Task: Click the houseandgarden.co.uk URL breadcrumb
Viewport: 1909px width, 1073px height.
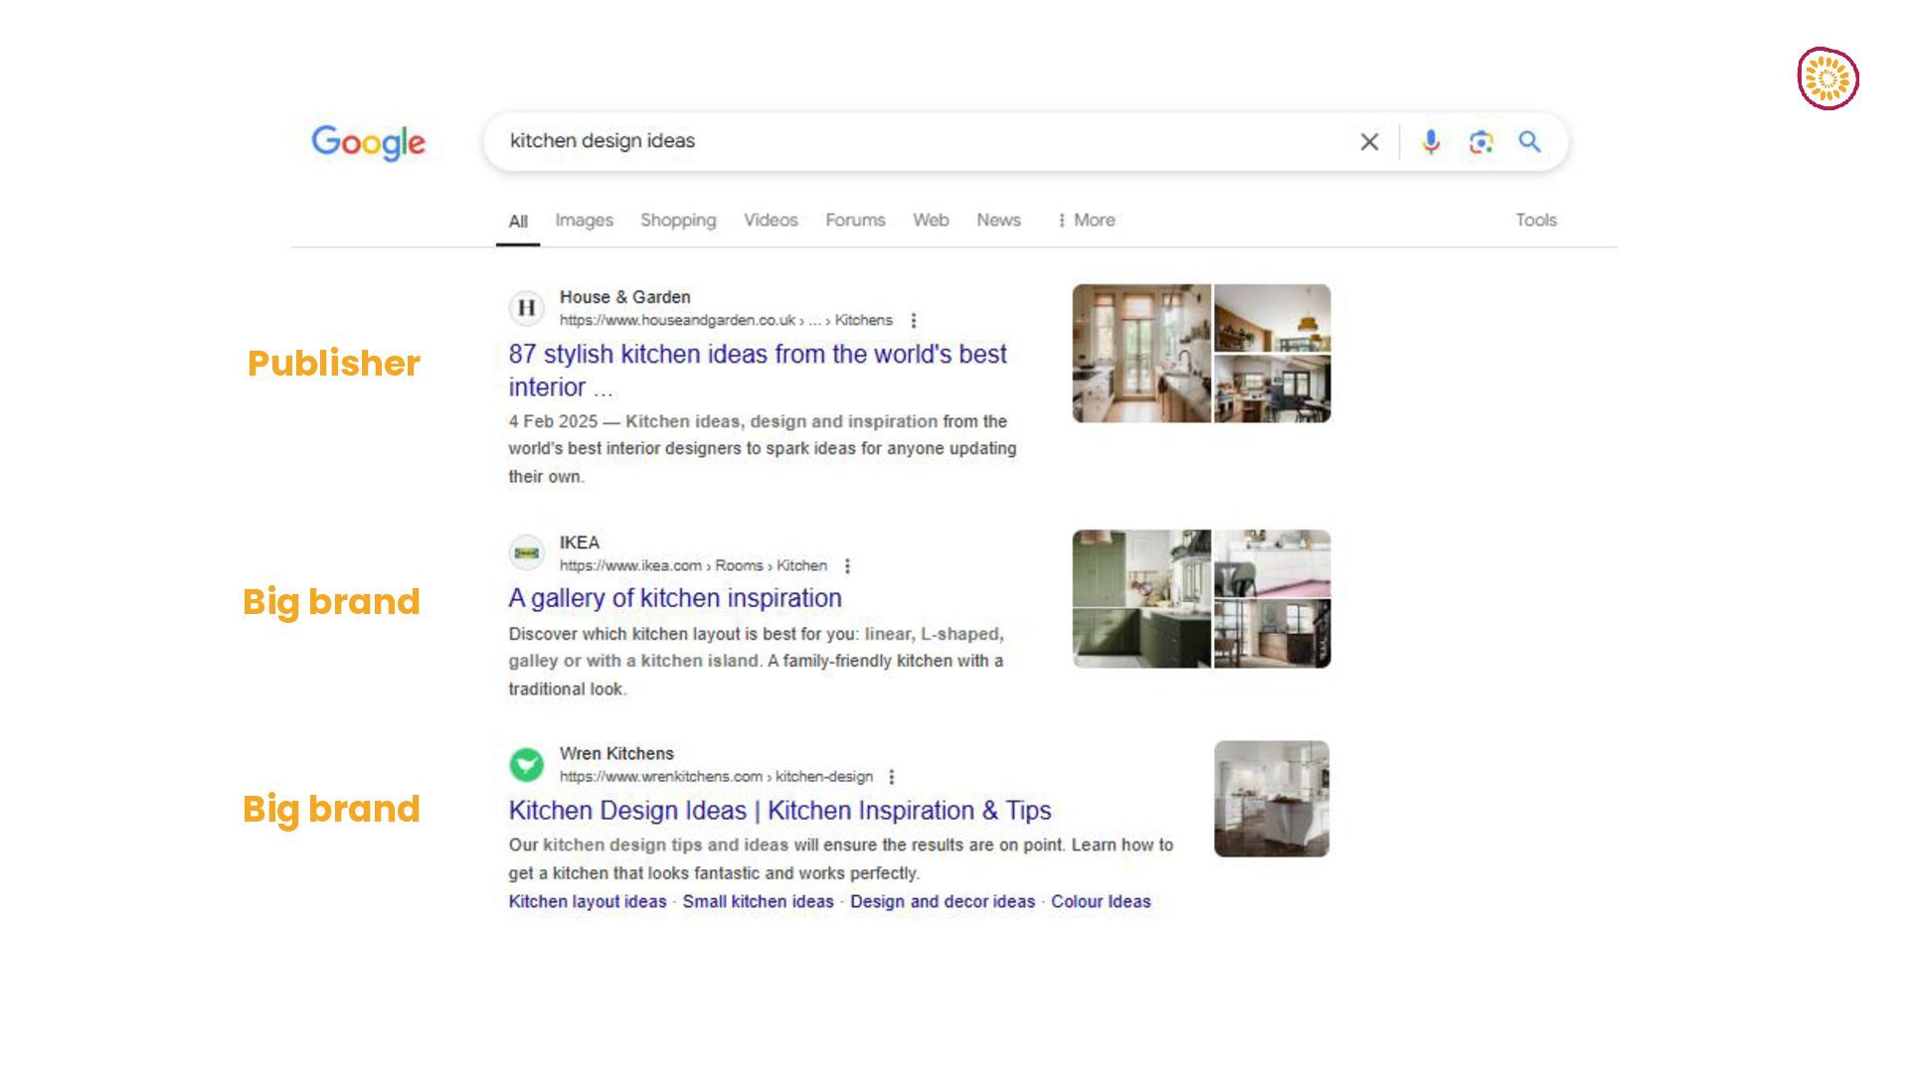Action: point(726,321)
